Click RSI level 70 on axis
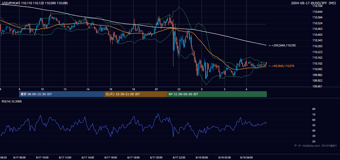The width and height of the screenshot is (340, 160). point(314,114)
